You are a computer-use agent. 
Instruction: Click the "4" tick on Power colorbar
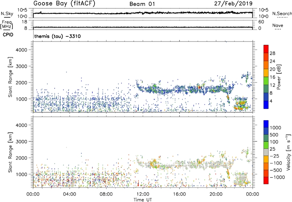271,101
